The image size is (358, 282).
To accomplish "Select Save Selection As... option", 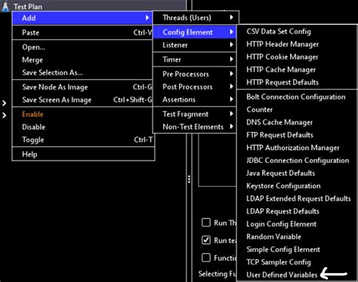I will pyautogui.click(x=52, y=72).
